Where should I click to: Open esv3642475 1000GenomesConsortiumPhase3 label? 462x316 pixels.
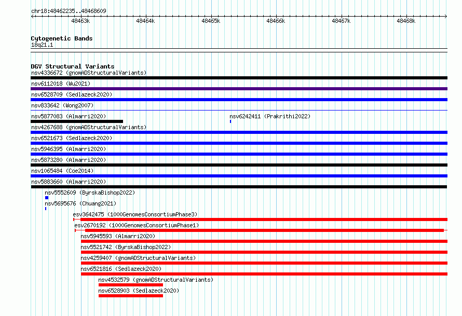[x=135, y=214]
